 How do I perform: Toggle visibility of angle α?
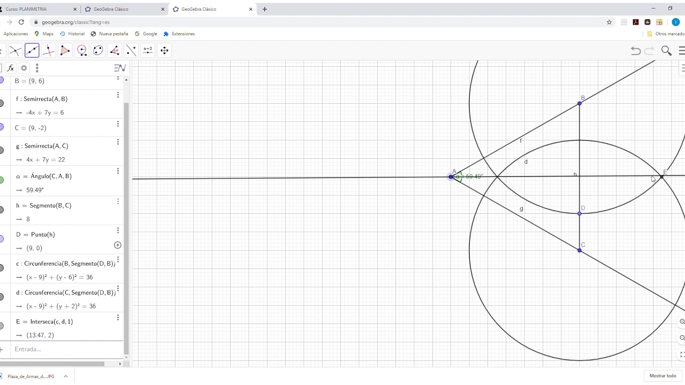point(1,180)
